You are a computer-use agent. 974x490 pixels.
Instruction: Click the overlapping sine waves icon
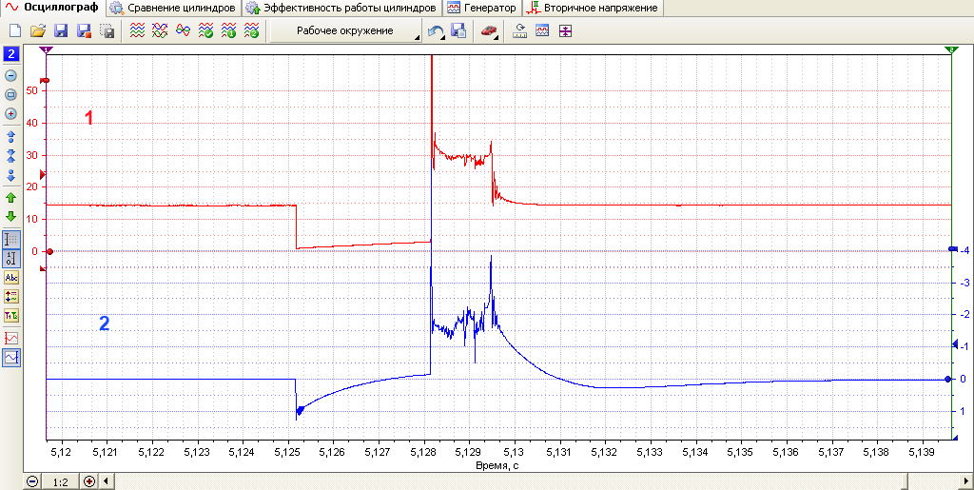click(183, 30)
